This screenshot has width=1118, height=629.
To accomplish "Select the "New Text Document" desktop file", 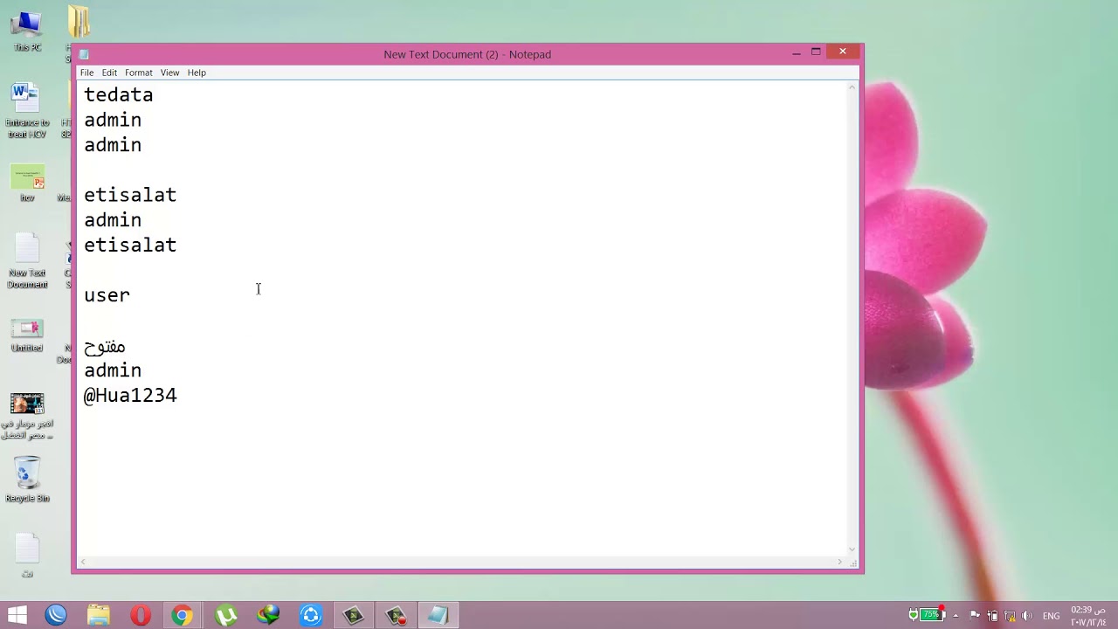I will (27, 260).
